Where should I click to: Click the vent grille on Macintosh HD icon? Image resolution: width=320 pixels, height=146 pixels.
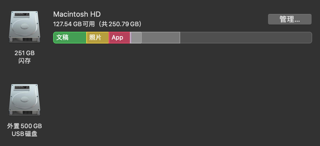27,39
